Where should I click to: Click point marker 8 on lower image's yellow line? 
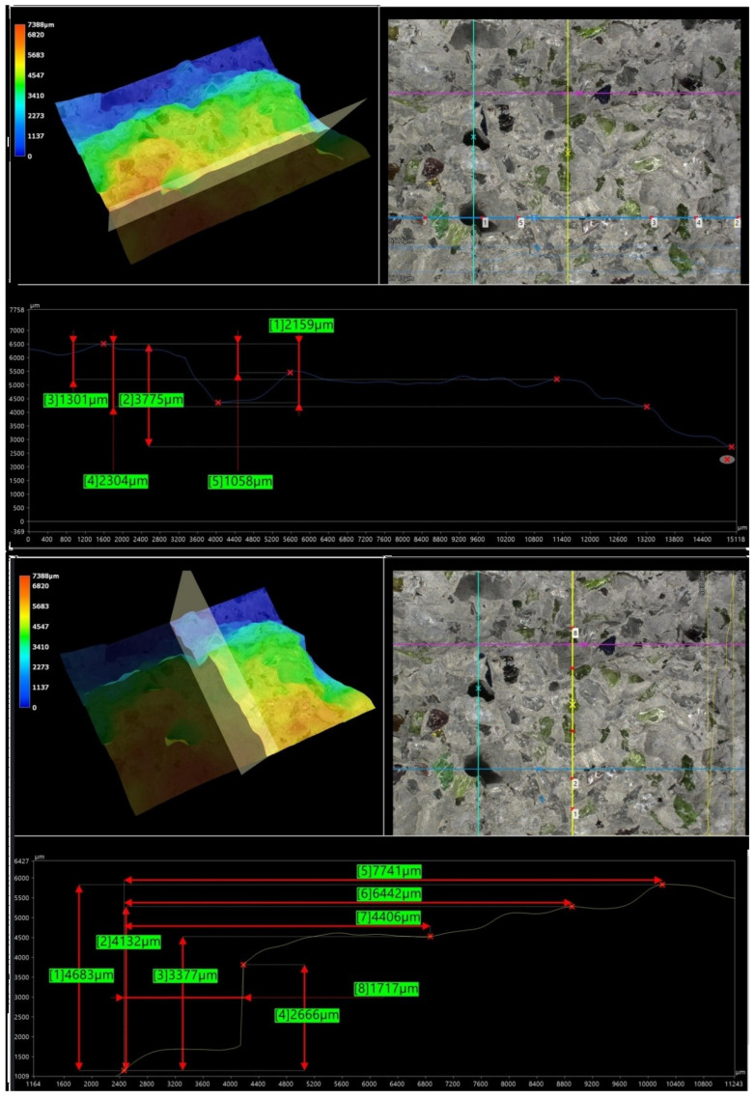tap(574, 633)
